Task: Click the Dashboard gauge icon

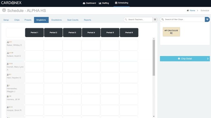Action: click(x=84, y=3)
